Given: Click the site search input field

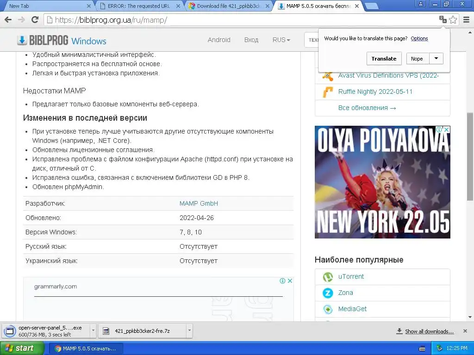Looking at the screenshot, I should (x=312, y=40).
